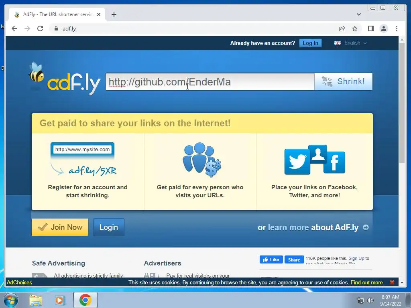Screen dimensions: 411x308
Task: Click the adf.ly bee logo
Action: click(65, 79)
